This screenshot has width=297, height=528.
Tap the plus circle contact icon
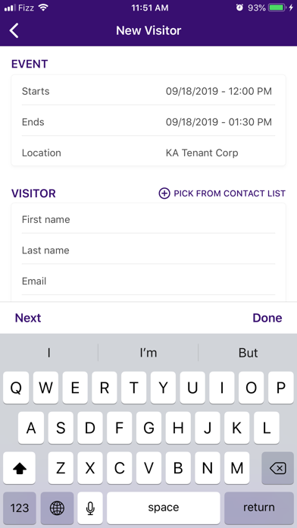pos(164,193)
